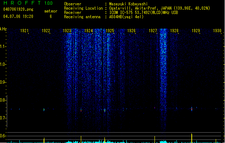The height and width of the screenshot is (143, 225).
Task: Click the 0.9 kHz axis label
Action: (3, 82)
